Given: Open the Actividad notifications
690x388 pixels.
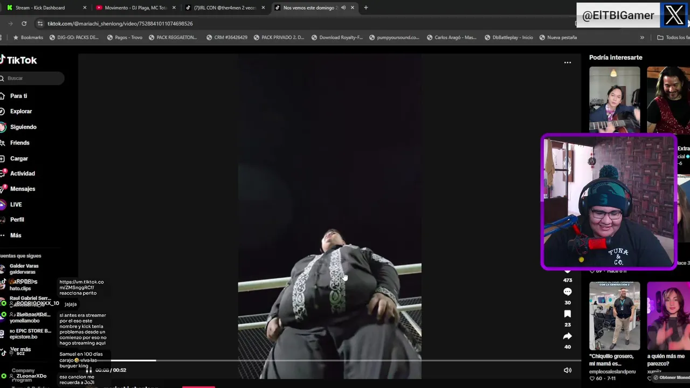Looking at the screenshot, I should pyautogui.click(x=18, y=174).
